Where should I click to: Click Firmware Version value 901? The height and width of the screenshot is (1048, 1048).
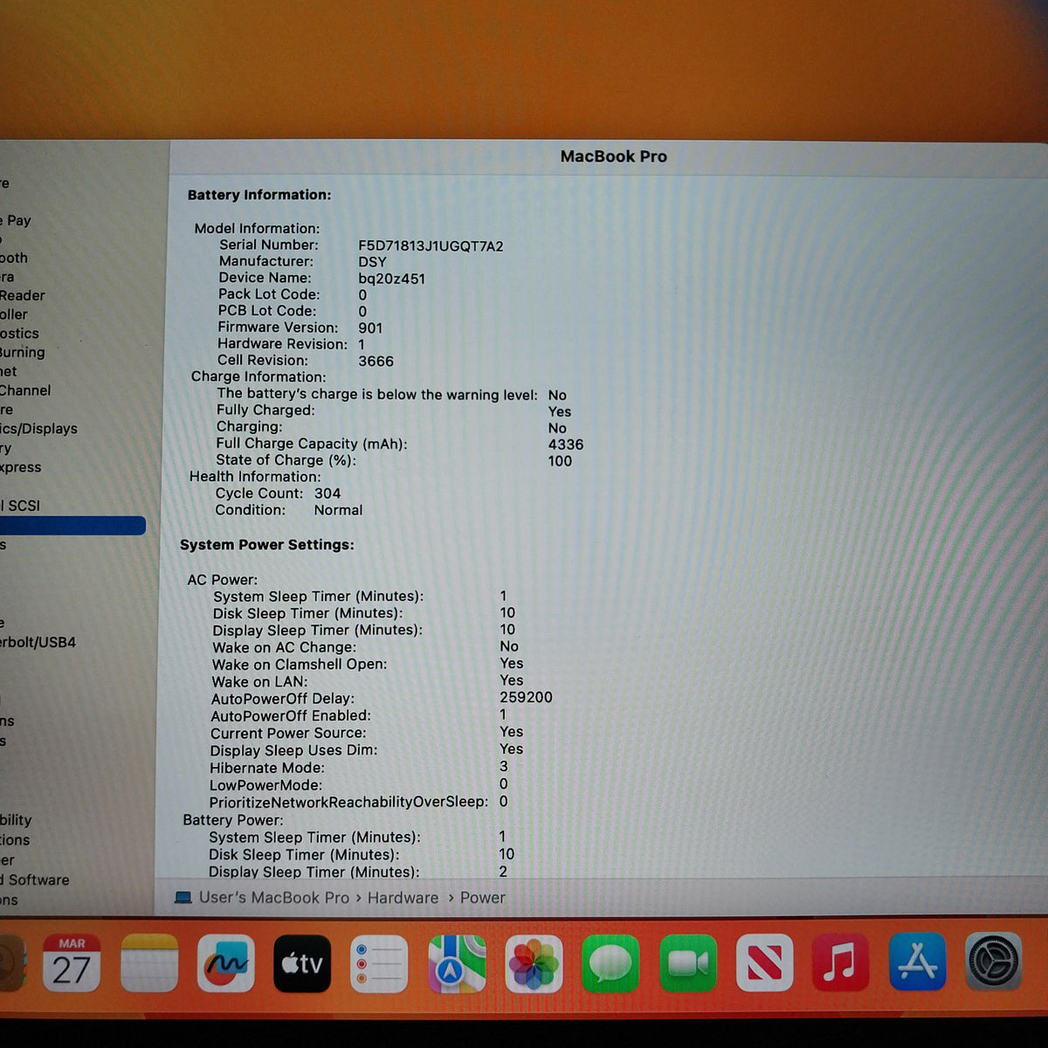370,328
